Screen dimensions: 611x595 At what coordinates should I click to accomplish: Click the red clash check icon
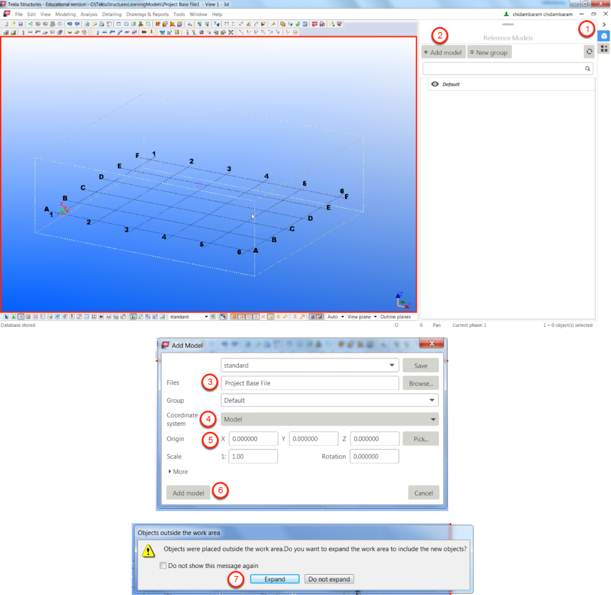pos(315,24)
